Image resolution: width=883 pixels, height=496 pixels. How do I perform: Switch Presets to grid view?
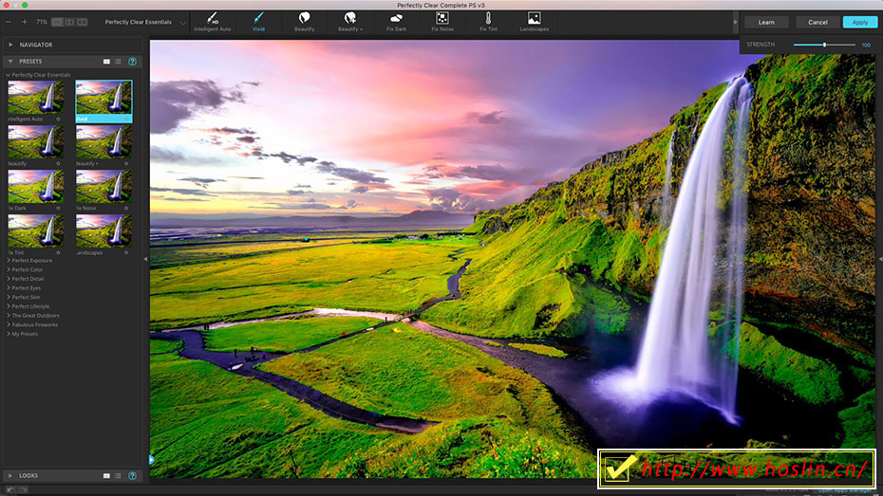[x=106, y=62]
